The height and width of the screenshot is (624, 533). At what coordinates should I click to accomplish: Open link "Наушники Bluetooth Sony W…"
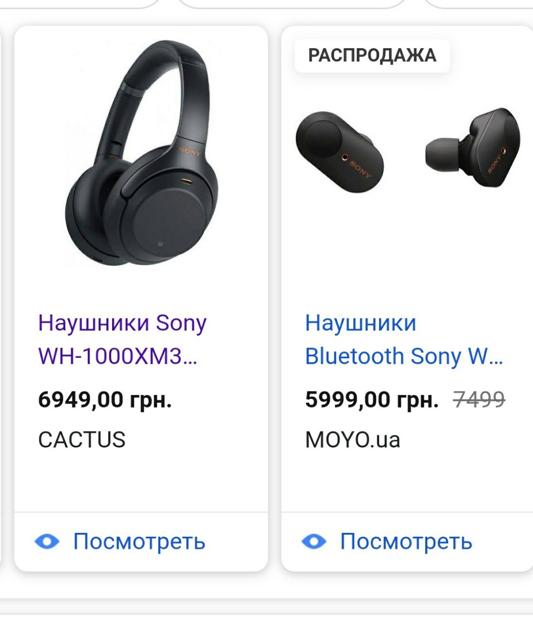[x=404, y=339]
